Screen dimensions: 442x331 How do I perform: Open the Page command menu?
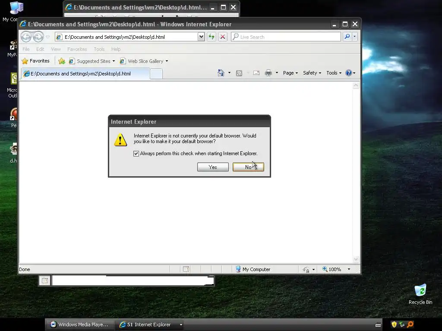pos(290,73)
